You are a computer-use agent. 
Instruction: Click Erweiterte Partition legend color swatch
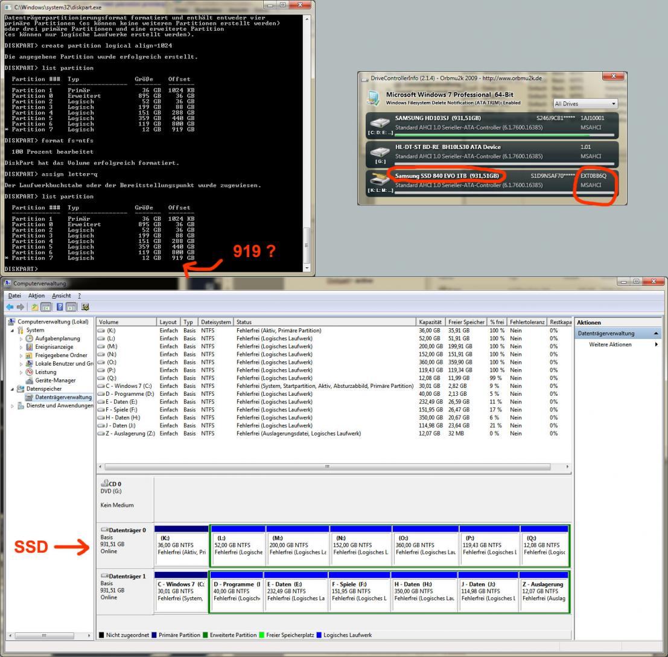pyautogui.click(x=205, y=635)
